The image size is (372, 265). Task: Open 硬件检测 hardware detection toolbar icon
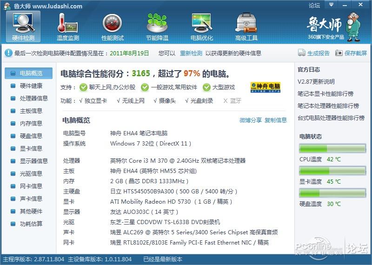tap(23, 26)
